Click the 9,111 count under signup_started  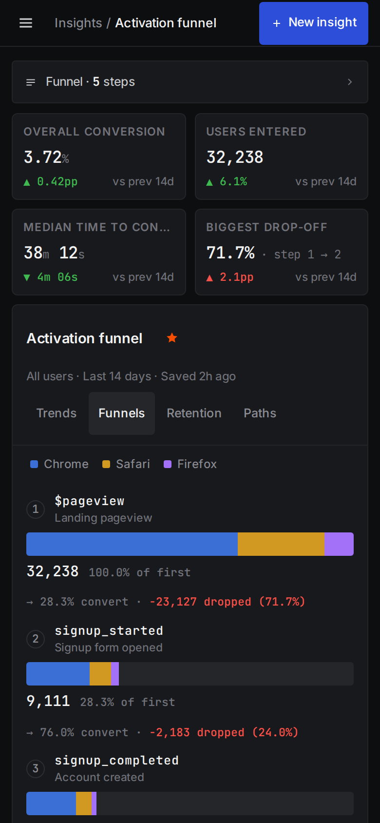click(x=48, y=701)
